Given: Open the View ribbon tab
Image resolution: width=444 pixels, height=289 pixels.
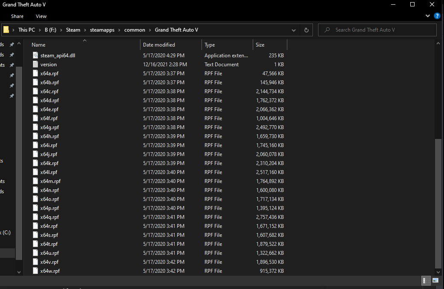Looking at the screenshot, I should 41,16.
